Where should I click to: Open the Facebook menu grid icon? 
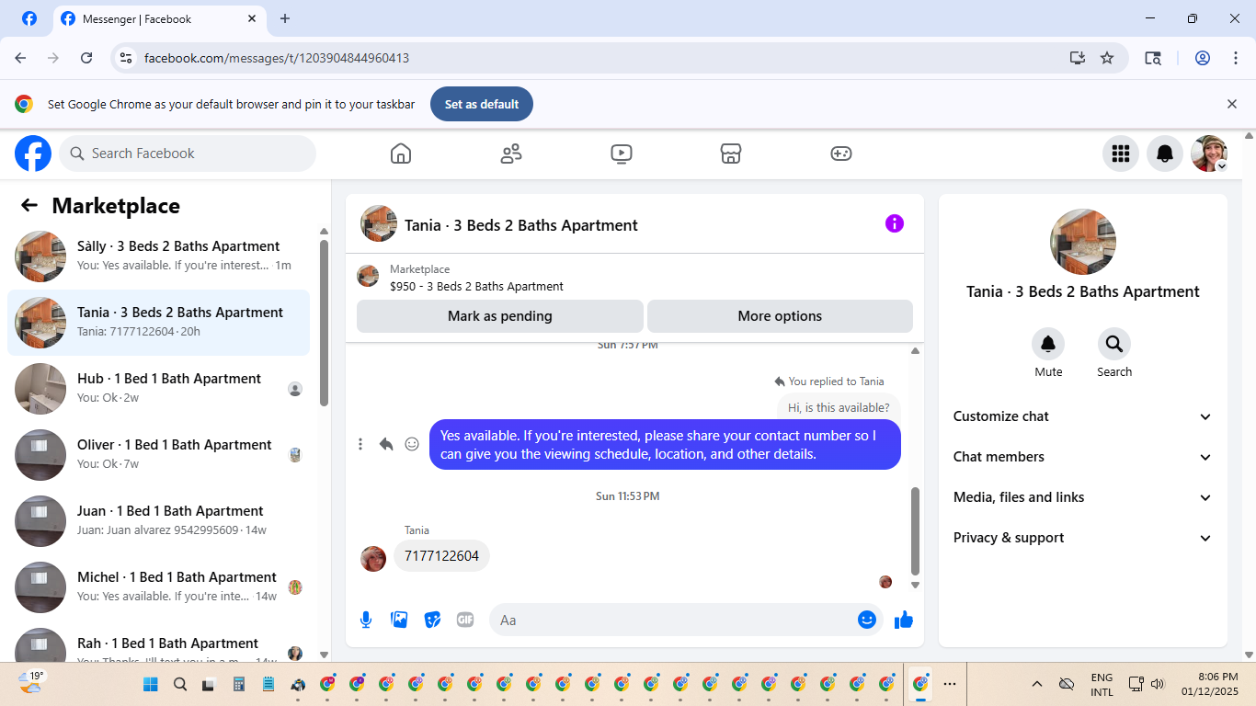[x=1121, y=154]
